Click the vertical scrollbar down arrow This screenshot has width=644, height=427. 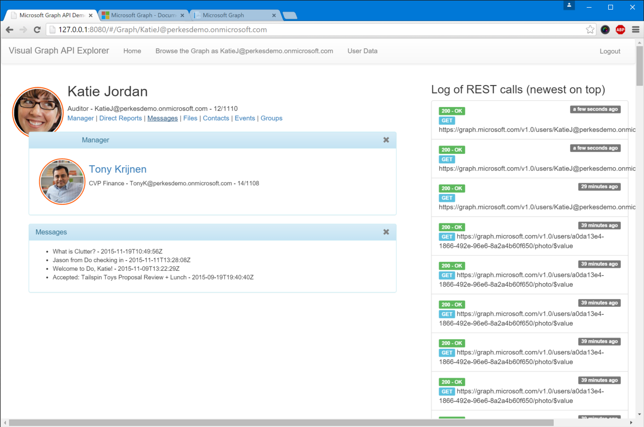click(x=640, y=414)
